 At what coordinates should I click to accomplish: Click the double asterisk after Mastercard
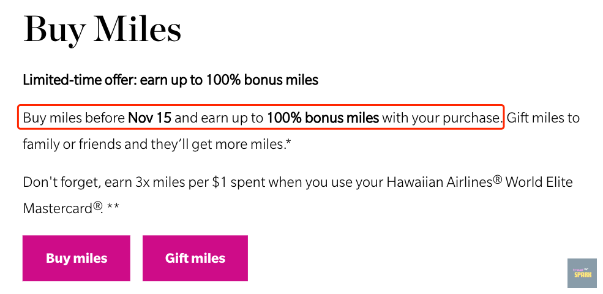[113, 207]
